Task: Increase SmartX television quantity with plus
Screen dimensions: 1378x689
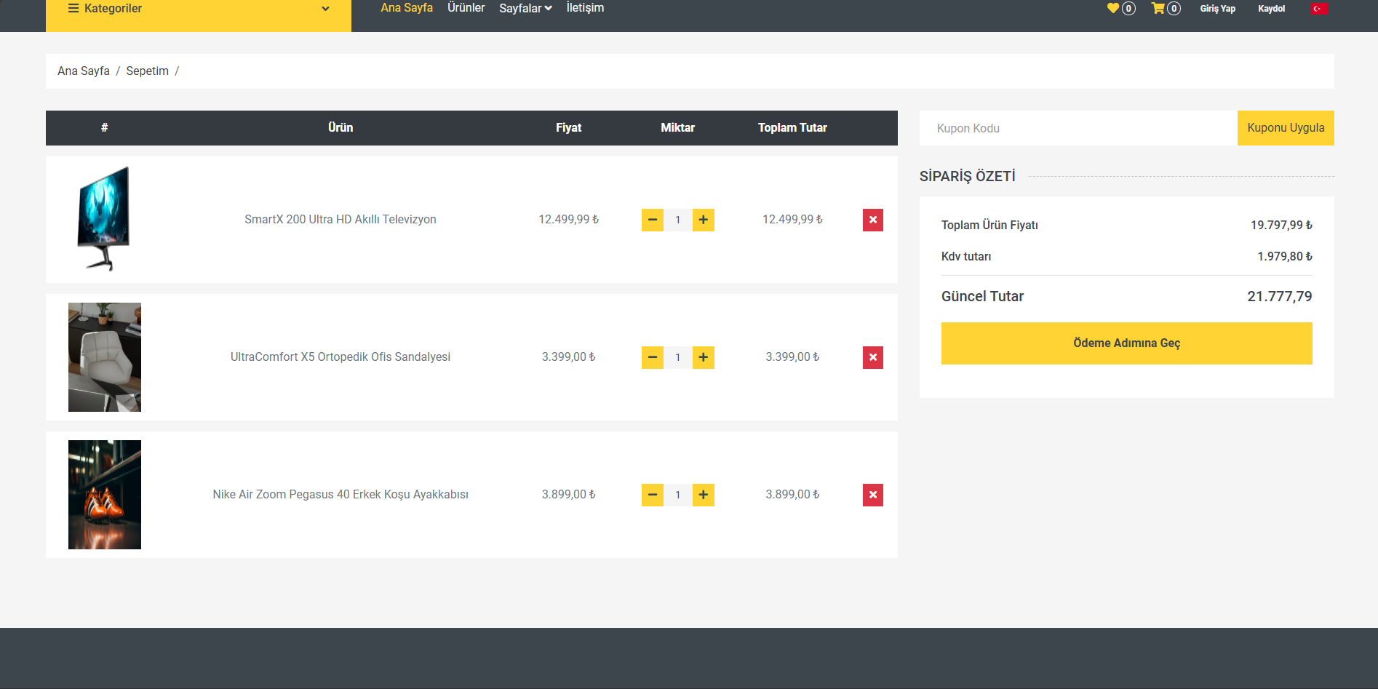Action: click(703, 220)
